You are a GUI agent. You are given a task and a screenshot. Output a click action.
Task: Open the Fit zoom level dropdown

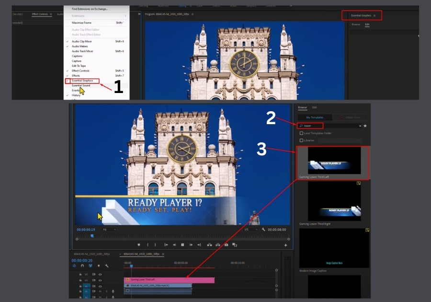(x=109, y=230)
